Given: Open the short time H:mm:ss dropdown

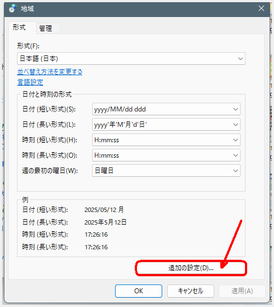Looking at the screenshot, I should [x=166, y=140].
